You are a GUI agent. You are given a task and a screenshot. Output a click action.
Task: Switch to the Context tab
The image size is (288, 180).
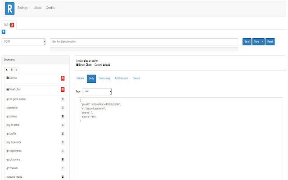pos(136,78)
